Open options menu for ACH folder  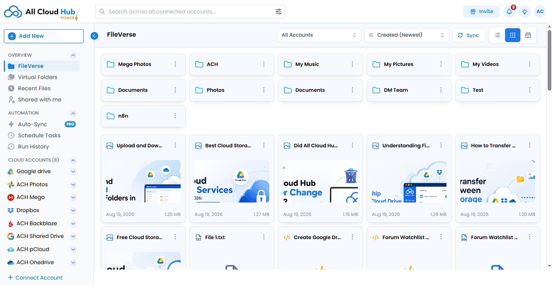[264, 64]
